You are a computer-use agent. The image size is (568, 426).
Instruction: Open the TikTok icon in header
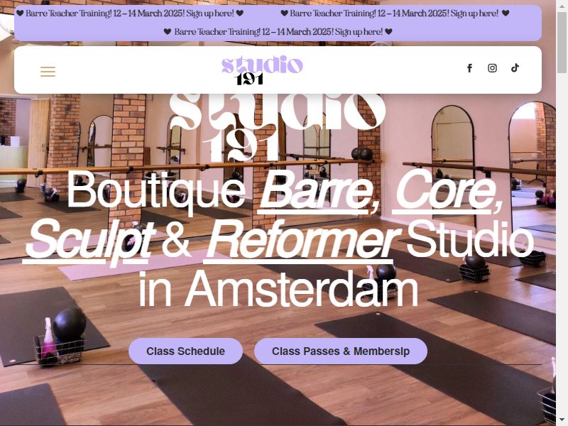pos(515,67)
